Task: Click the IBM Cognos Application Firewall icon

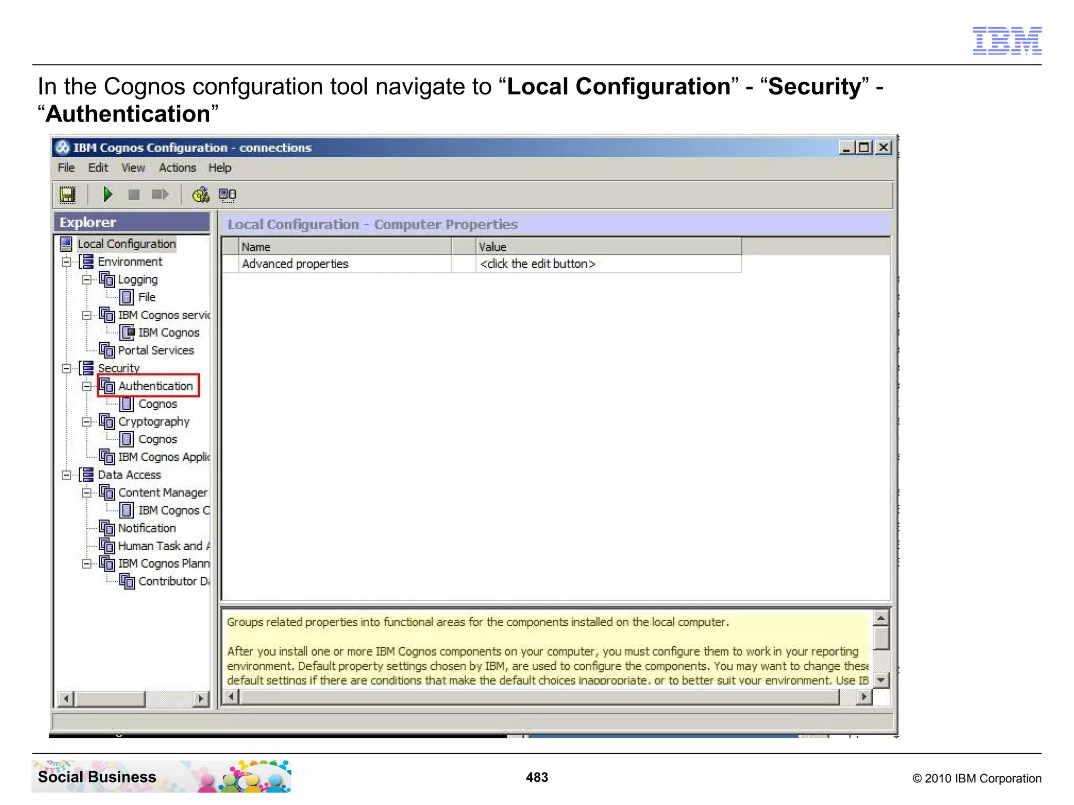Action: (107, 457)
